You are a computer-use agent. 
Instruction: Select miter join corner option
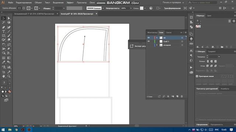[x=208, y=66]
